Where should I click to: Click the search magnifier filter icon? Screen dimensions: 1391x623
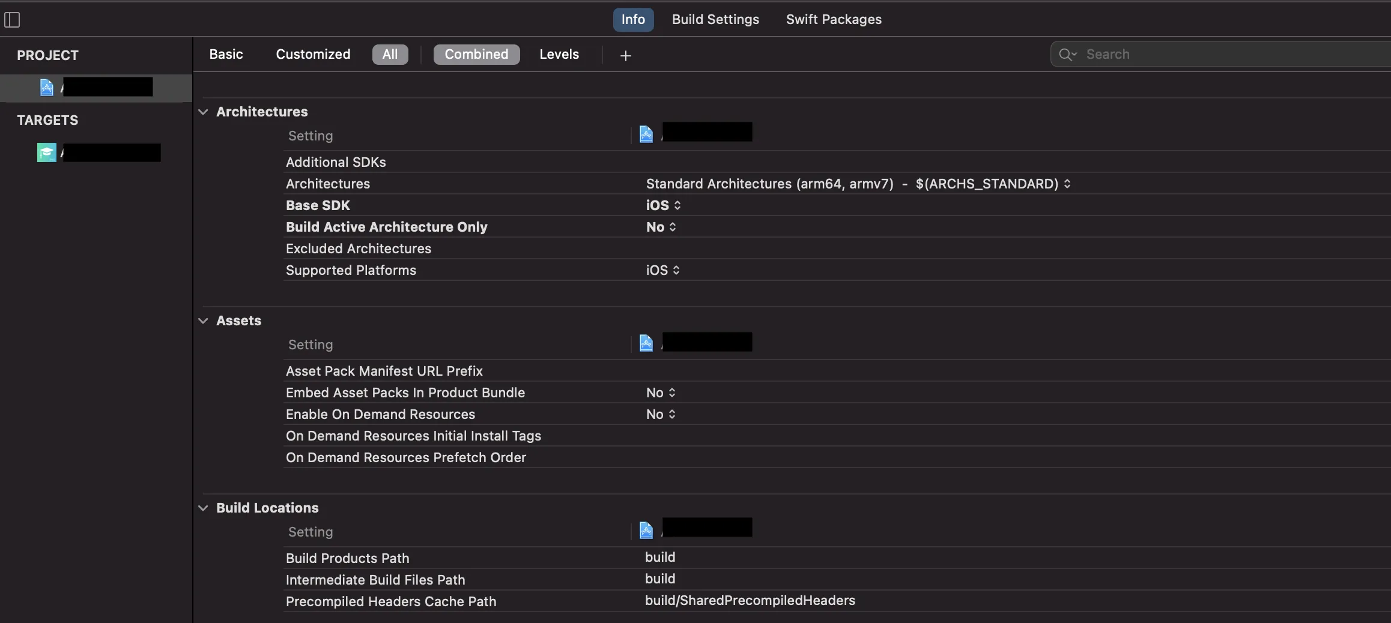click(1067, 55)
